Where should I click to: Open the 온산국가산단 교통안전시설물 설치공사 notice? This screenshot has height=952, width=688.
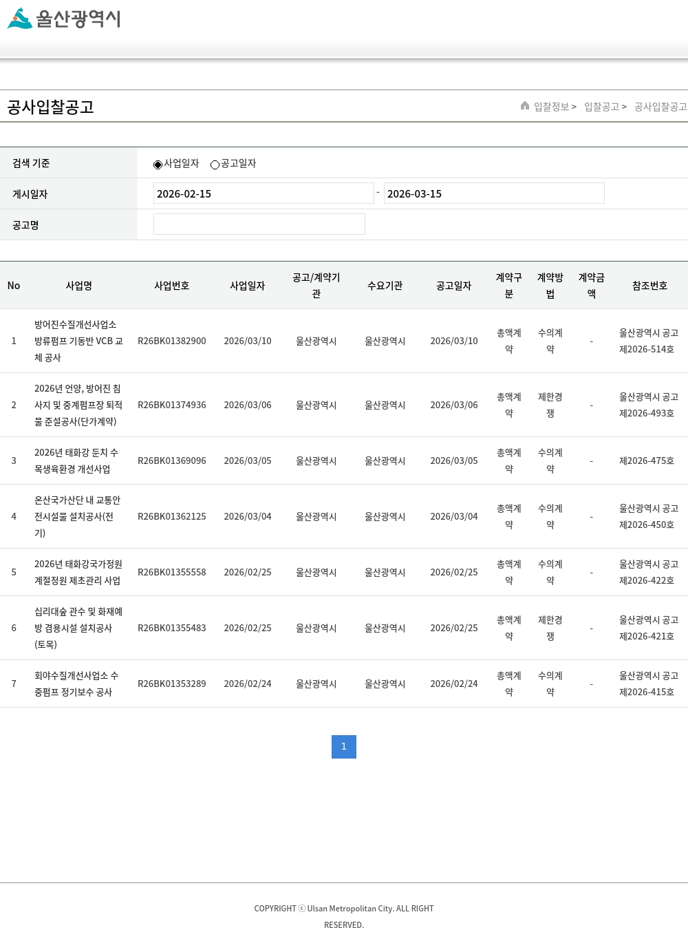[x=77, y=516]
